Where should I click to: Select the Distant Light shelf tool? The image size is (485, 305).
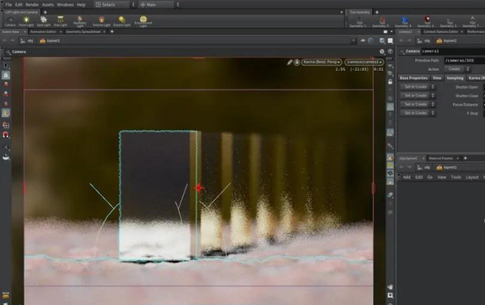click(122, 21)
